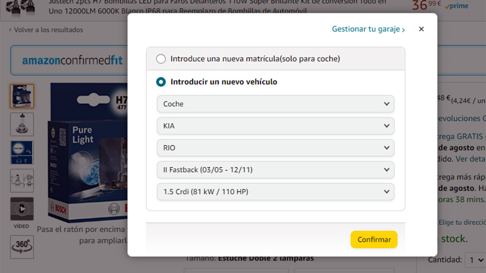Screen dimensions: 486x273
Task: Open the Gestionar tu garaje link
Action: coord(368,29)
